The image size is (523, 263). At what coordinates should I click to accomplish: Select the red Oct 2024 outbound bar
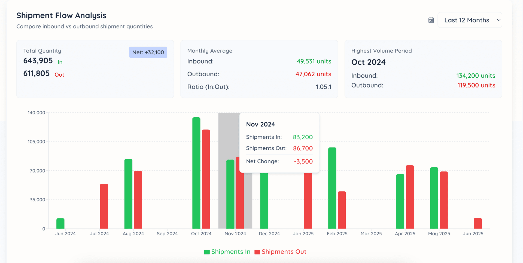pos(206,179)
